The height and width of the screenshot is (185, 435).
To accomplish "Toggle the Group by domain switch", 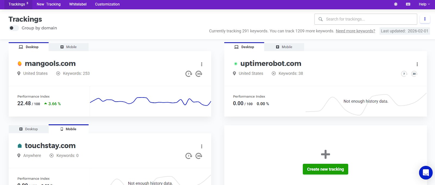I will (14, 28).
